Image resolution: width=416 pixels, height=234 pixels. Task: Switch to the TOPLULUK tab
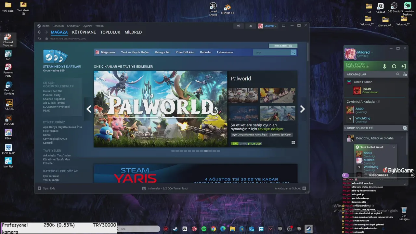[x=110, y=32]
